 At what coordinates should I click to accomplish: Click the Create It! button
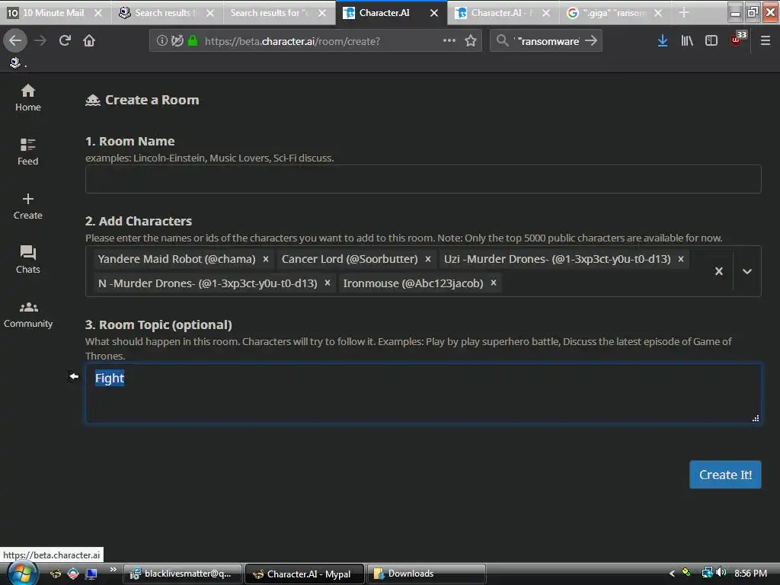pos(725,475)
